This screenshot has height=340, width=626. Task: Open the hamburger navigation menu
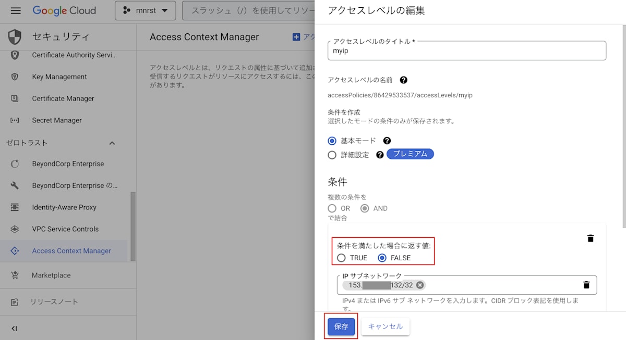[x=15, y=10]
